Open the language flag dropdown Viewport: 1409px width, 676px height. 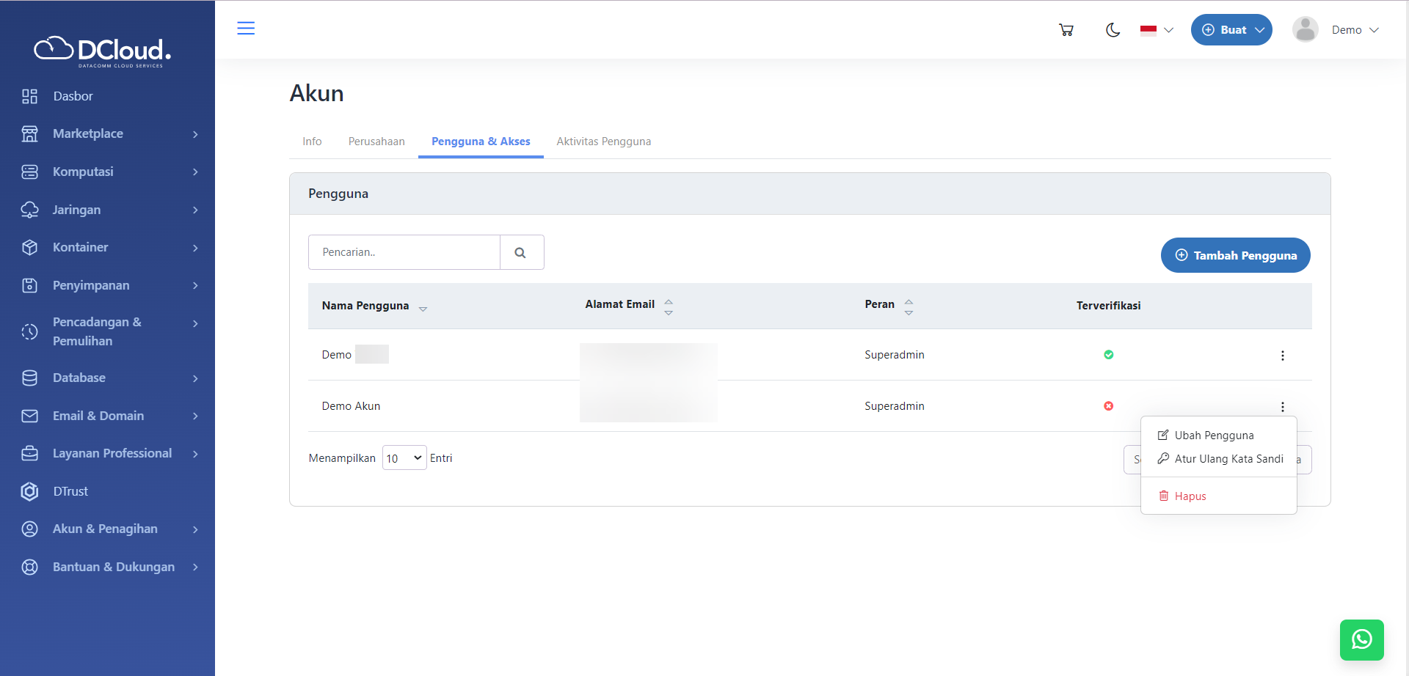(1157, 30)
